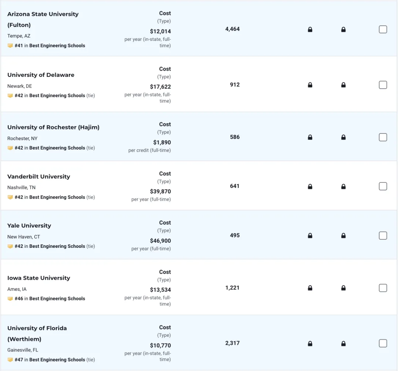Click first lock icon in Yale University row
The height and width of the screenshot is (371, 398).
310,236
